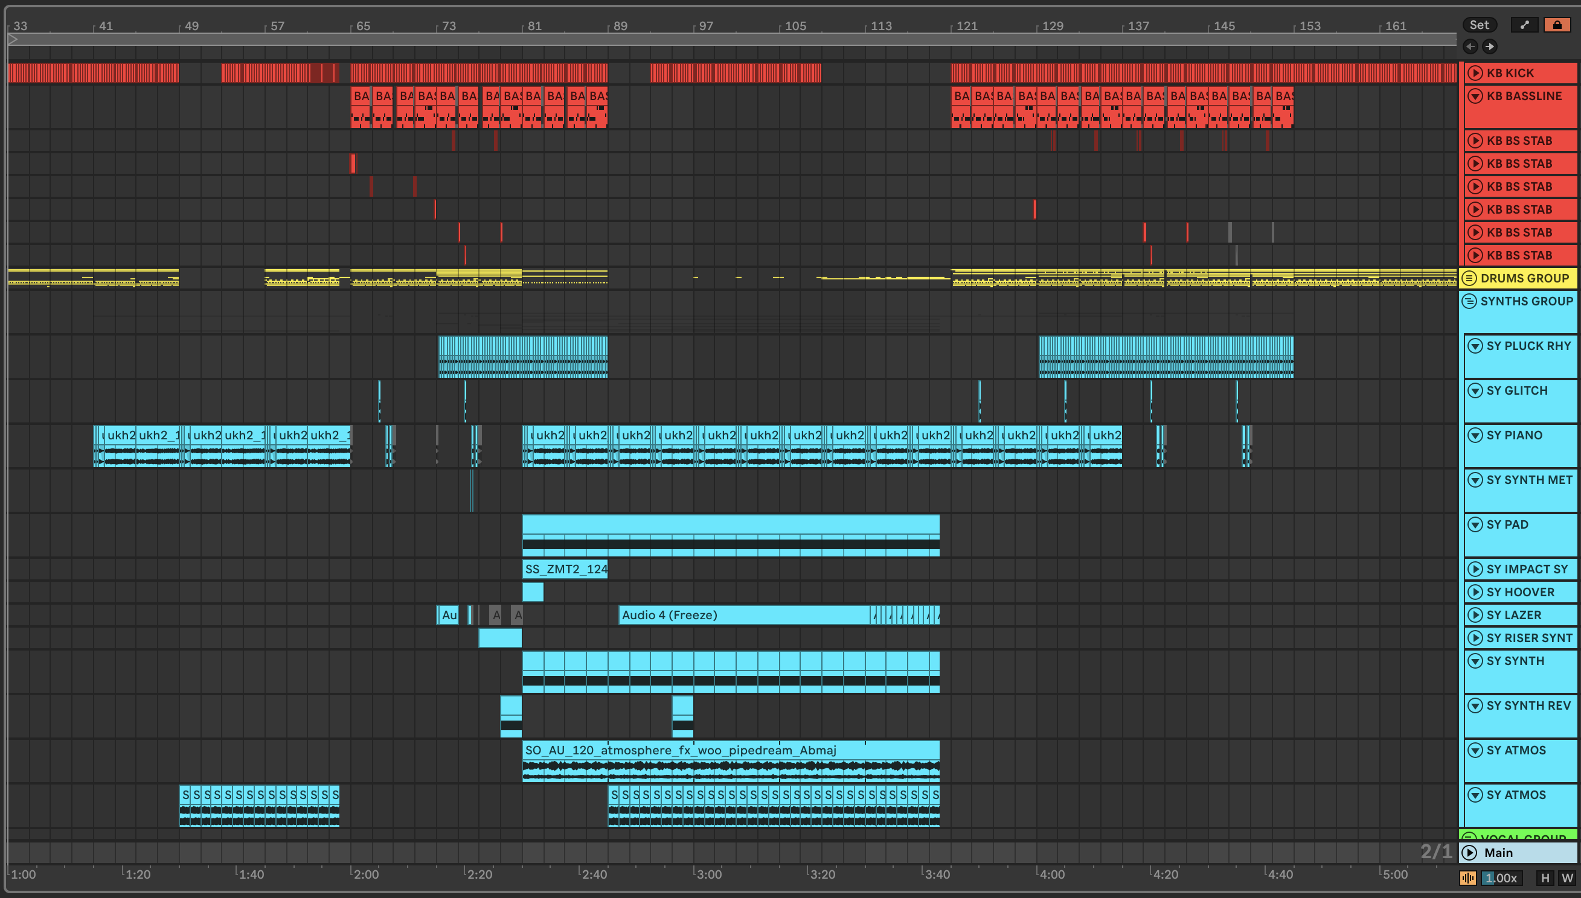The height and width of the screenshot is (898, 1581).
Task: Unfold the SY IMPACT SY track
Action: (1475, 569)
